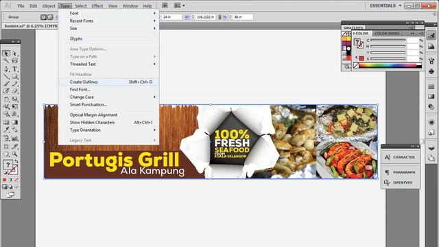
Task: Choose Create Outlines from Type menu
Action: pos(108,82)
